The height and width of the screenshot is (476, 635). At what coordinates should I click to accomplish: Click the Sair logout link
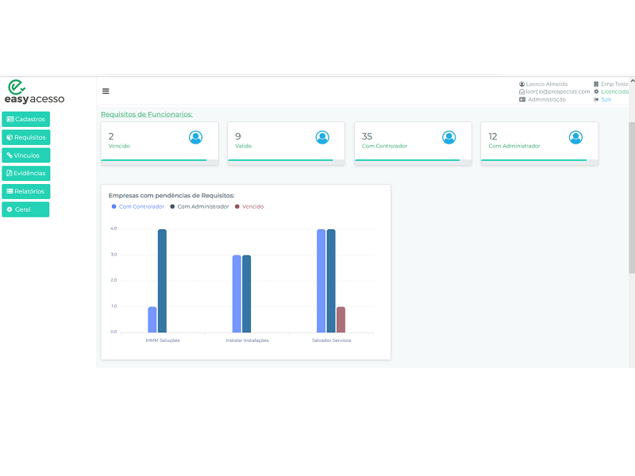(x=606, y=99)
